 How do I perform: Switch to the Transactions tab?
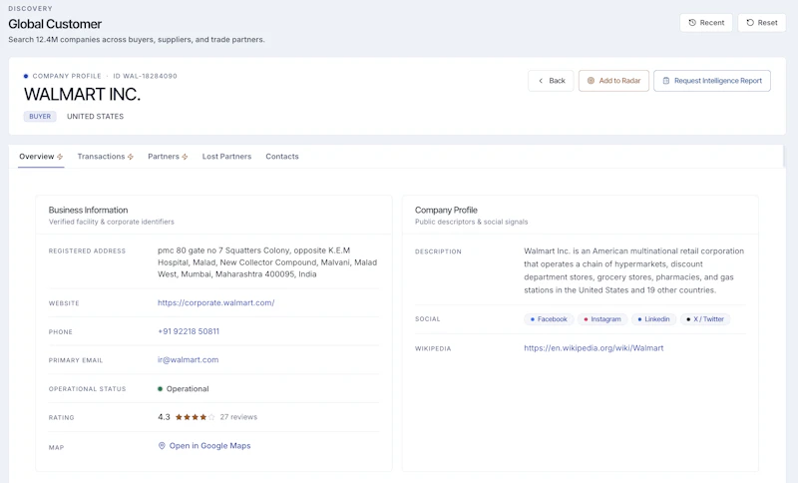coord(106,157)
